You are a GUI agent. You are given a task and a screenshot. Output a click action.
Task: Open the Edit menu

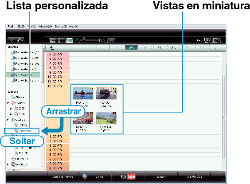(x=21, y=27)
